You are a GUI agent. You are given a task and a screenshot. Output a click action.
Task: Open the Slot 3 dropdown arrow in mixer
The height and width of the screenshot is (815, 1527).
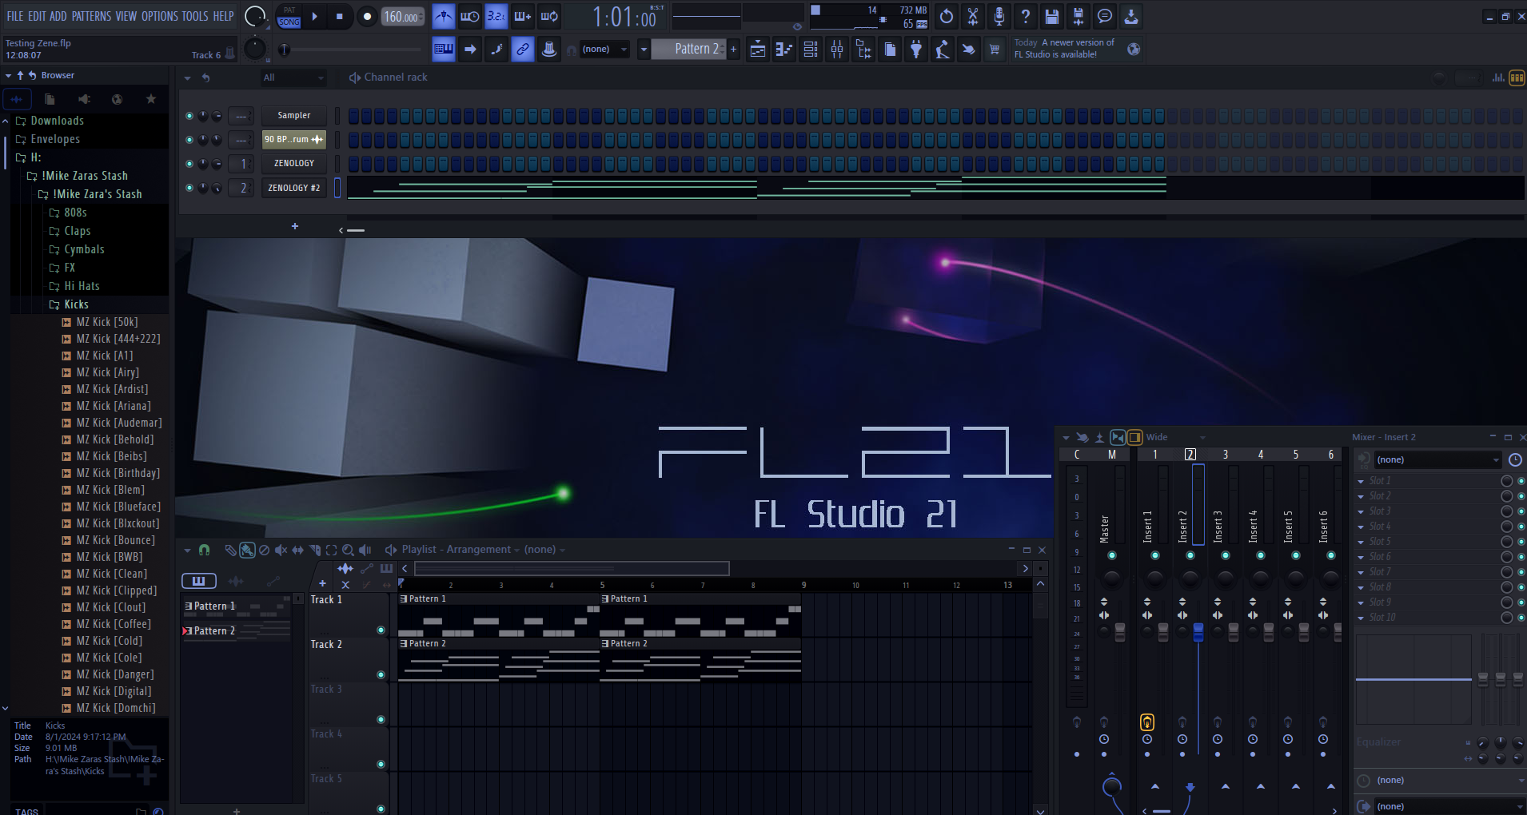point(1361,511)
